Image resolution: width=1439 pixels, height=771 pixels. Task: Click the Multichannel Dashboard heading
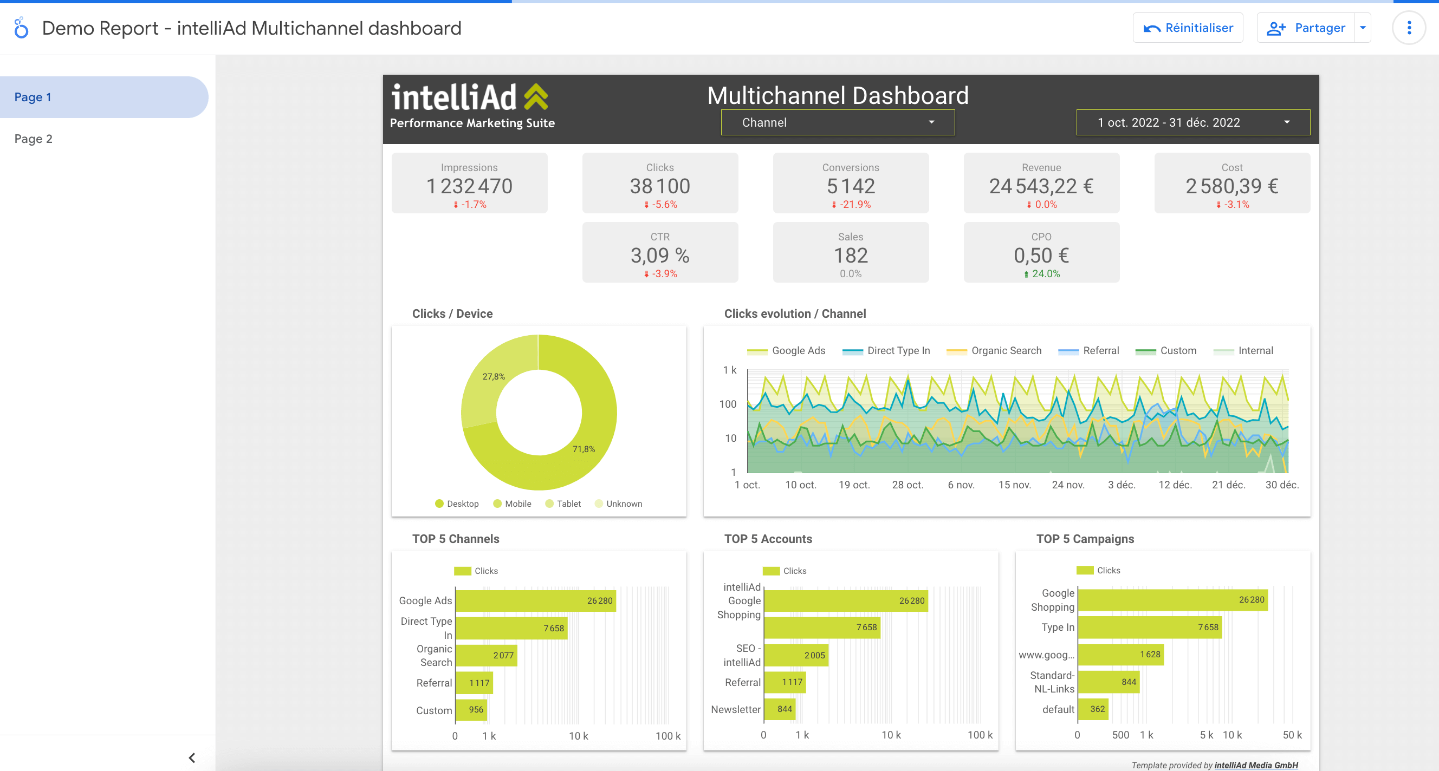[x=838, y=95]
